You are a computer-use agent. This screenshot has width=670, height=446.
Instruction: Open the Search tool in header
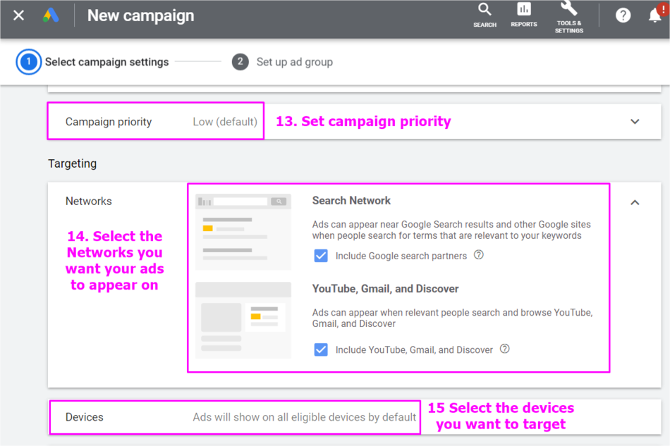[x=485, y=16]
